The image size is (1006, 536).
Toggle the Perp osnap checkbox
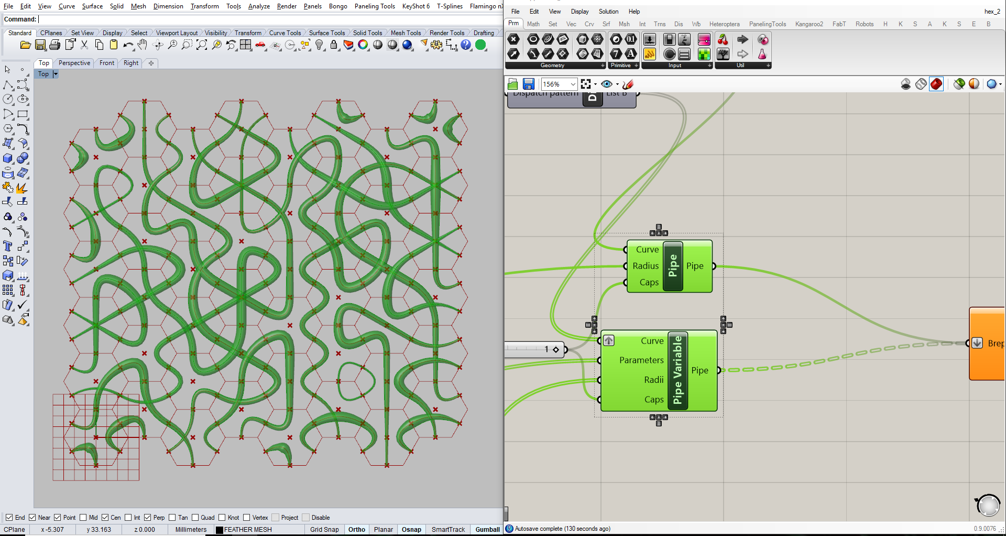point(147,518)
